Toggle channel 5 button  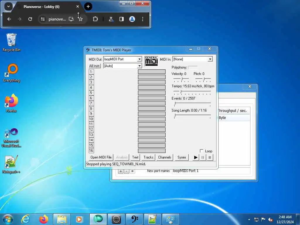click(91, 93)
